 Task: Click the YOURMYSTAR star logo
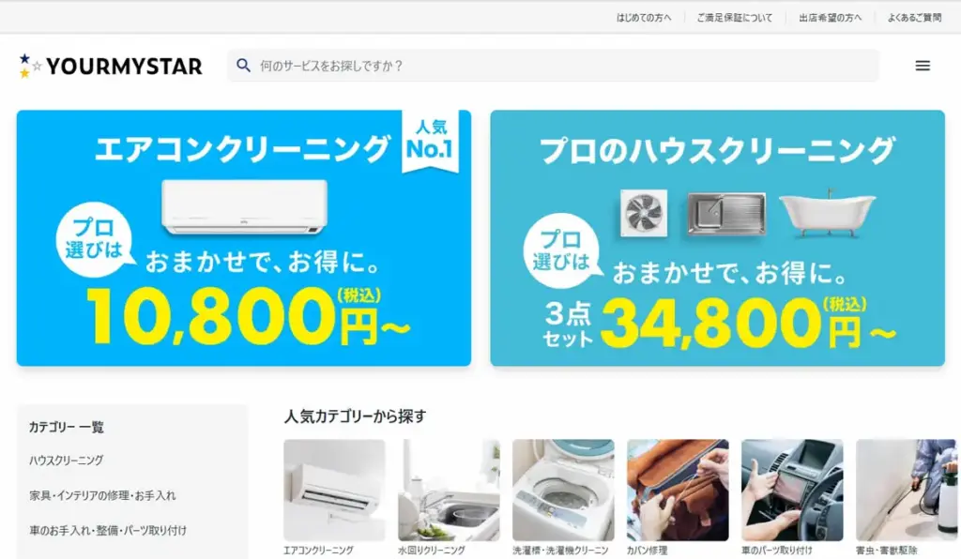111,67
